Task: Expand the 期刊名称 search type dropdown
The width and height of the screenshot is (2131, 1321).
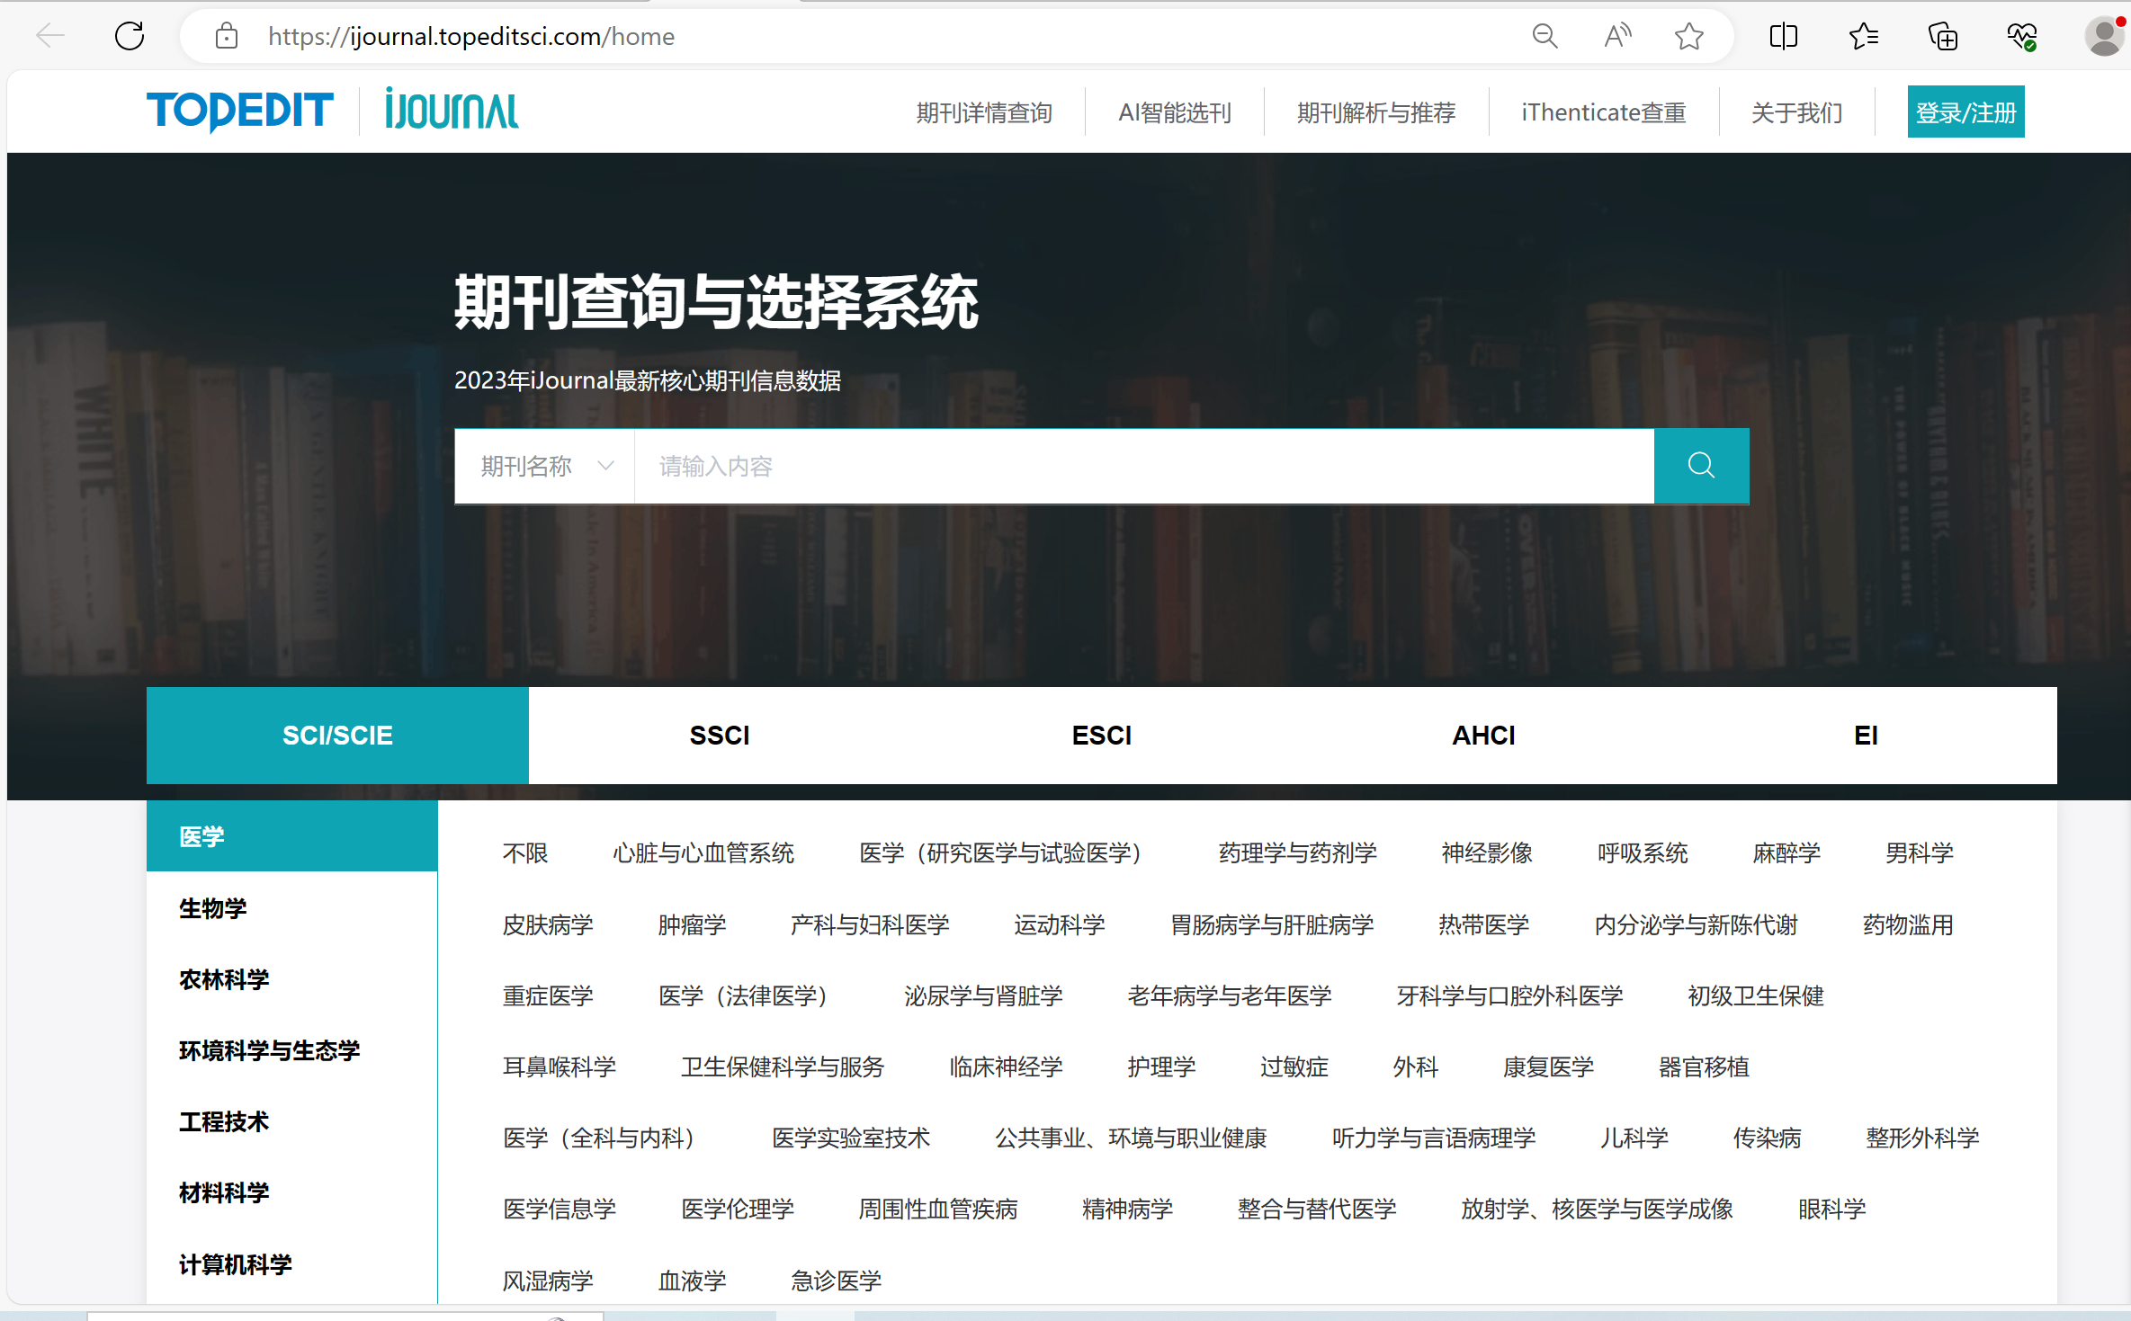Action: pos(545,466)
